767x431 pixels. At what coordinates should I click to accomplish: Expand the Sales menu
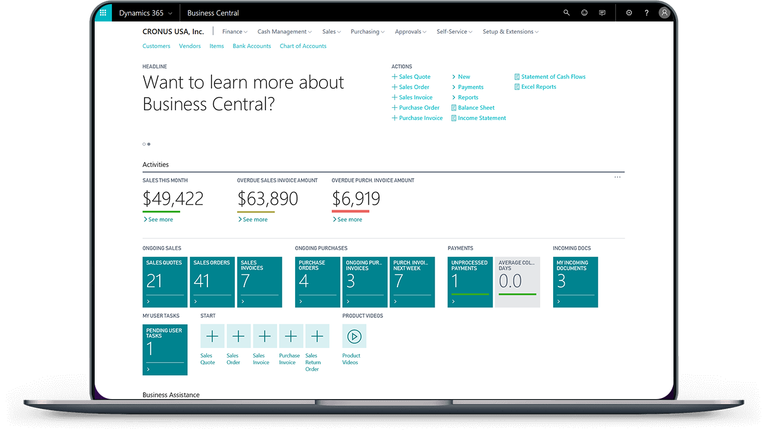[332, 32]
